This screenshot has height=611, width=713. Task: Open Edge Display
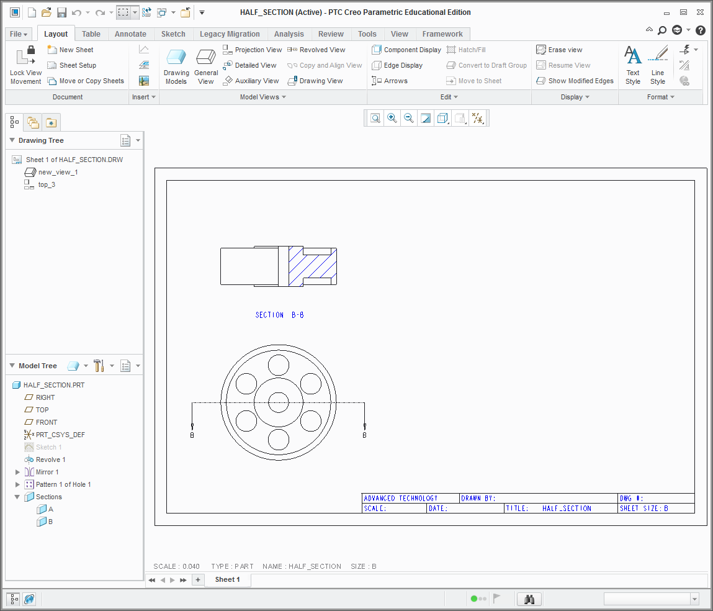coord(397,65)
